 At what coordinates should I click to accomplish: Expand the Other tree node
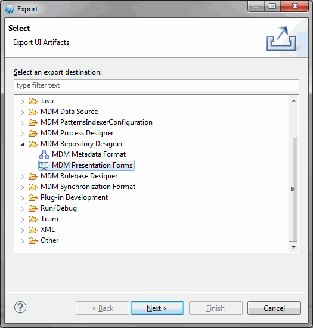(x=22, y=241)
